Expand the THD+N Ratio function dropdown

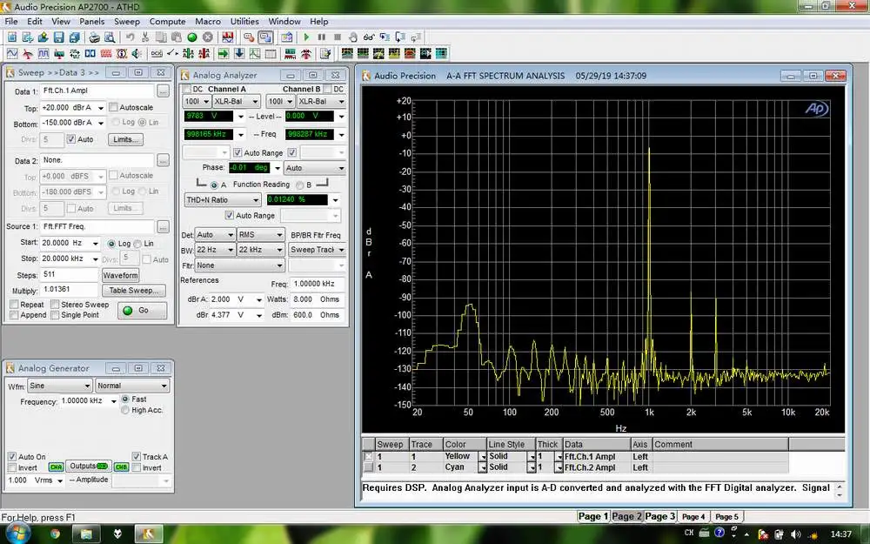pyautogui.click(x=222, y=200)
